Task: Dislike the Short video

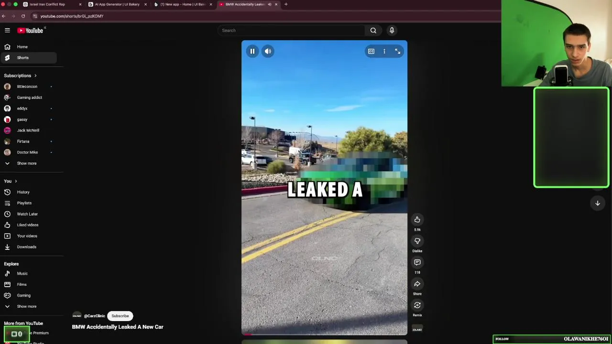Action: point(417,241)
